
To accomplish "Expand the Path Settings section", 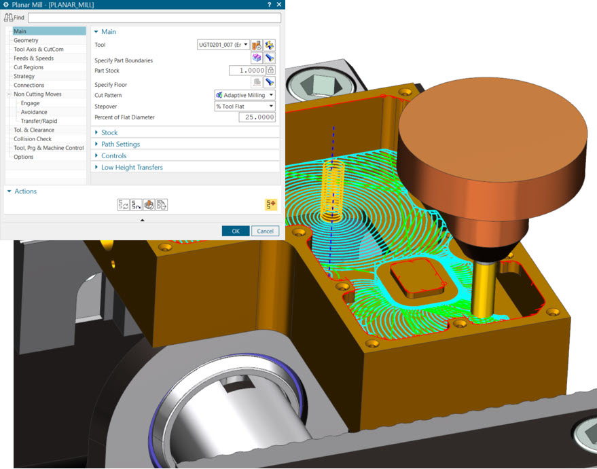I will pyautogui.click(x=121, y=145).
